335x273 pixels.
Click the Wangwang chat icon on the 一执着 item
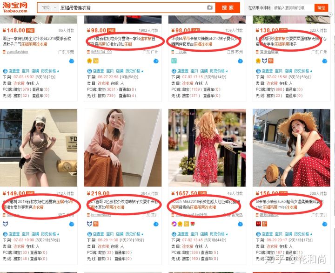pos(241,61)
